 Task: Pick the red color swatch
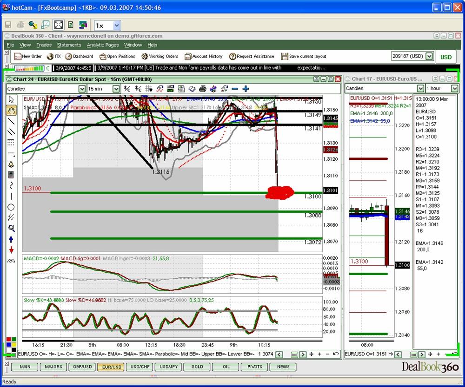[x=9, y=340]
